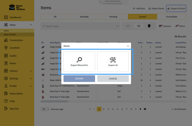The image size is (192, 126).
Task: Click the Export to Excel button
Action: click(176, 9)
